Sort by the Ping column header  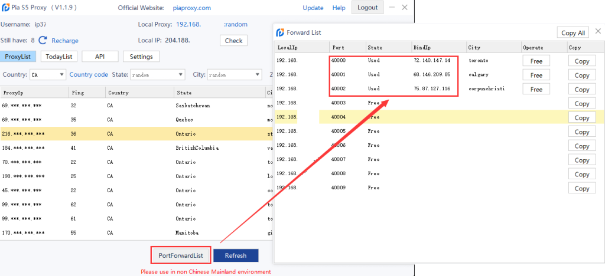point(87,93)
